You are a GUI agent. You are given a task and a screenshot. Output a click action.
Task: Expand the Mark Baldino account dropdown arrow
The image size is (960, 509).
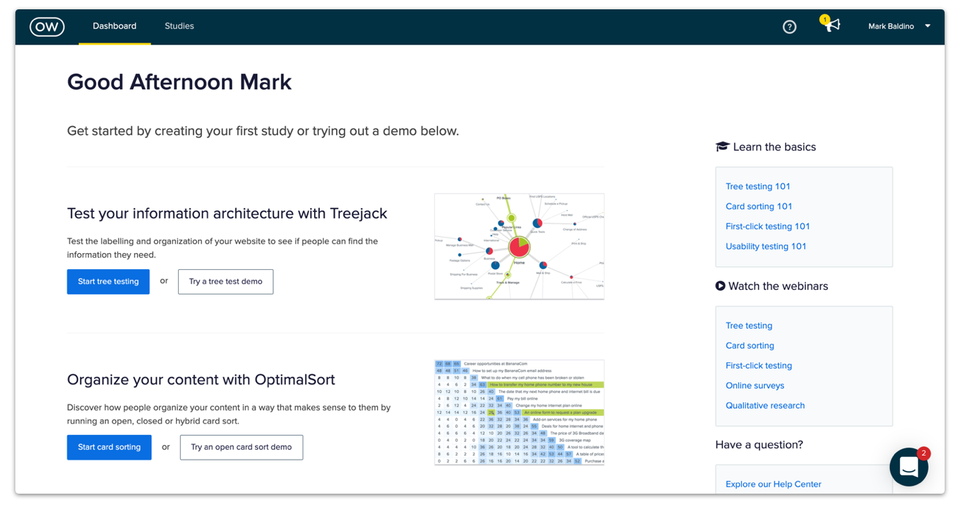tap(927, 27)
